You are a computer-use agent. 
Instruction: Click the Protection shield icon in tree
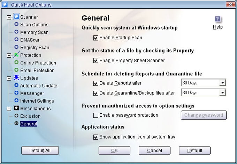(16, 55)
